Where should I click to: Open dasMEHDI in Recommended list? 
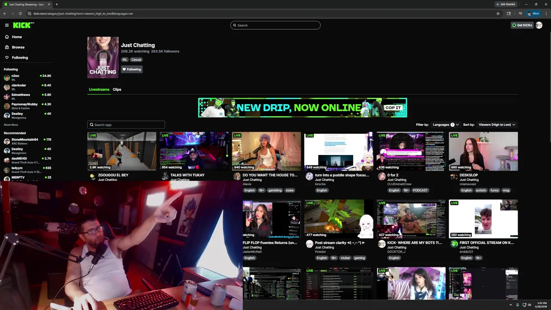(x=28, y=160)
